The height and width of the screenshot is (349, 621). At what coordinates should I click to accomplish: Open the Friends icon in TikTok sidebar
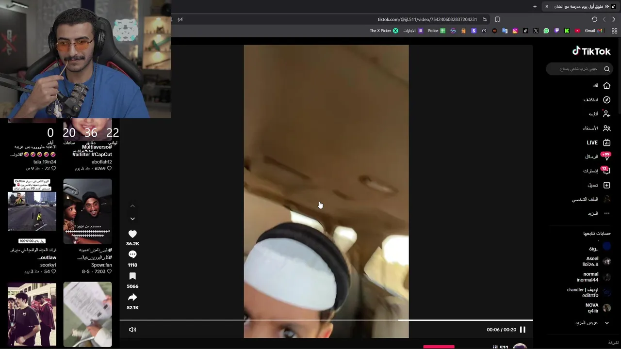(x=606, y=128)
